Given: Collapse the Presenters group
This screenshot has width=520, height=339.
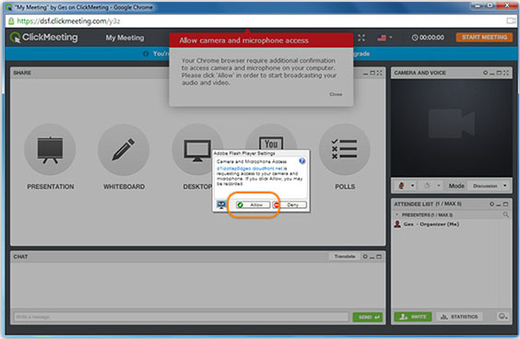Looking at the screenshot, I should click(397, 215).
